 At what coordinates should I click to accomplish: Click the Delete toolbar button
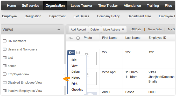click(x=95, y=29)
